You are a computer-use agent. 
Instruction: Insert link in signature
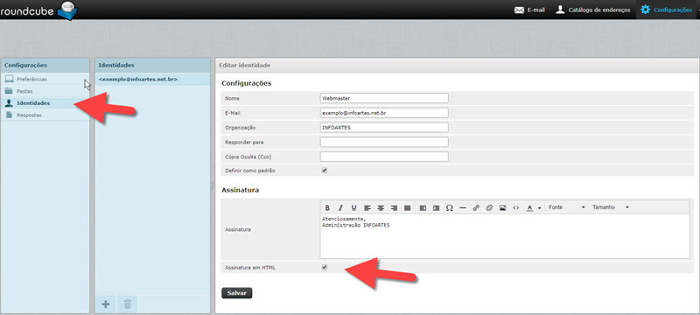[x=476, y=208]
